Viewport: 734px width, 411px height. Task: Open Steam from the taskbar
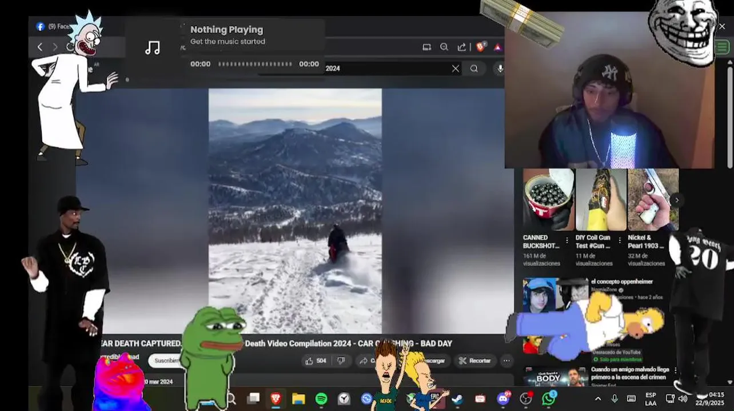click(x=457, y=398)
